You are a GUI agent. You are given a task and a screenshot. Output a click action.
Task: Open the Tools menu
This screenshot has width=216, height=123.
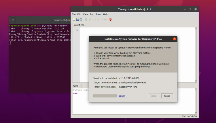coord(98,14)
